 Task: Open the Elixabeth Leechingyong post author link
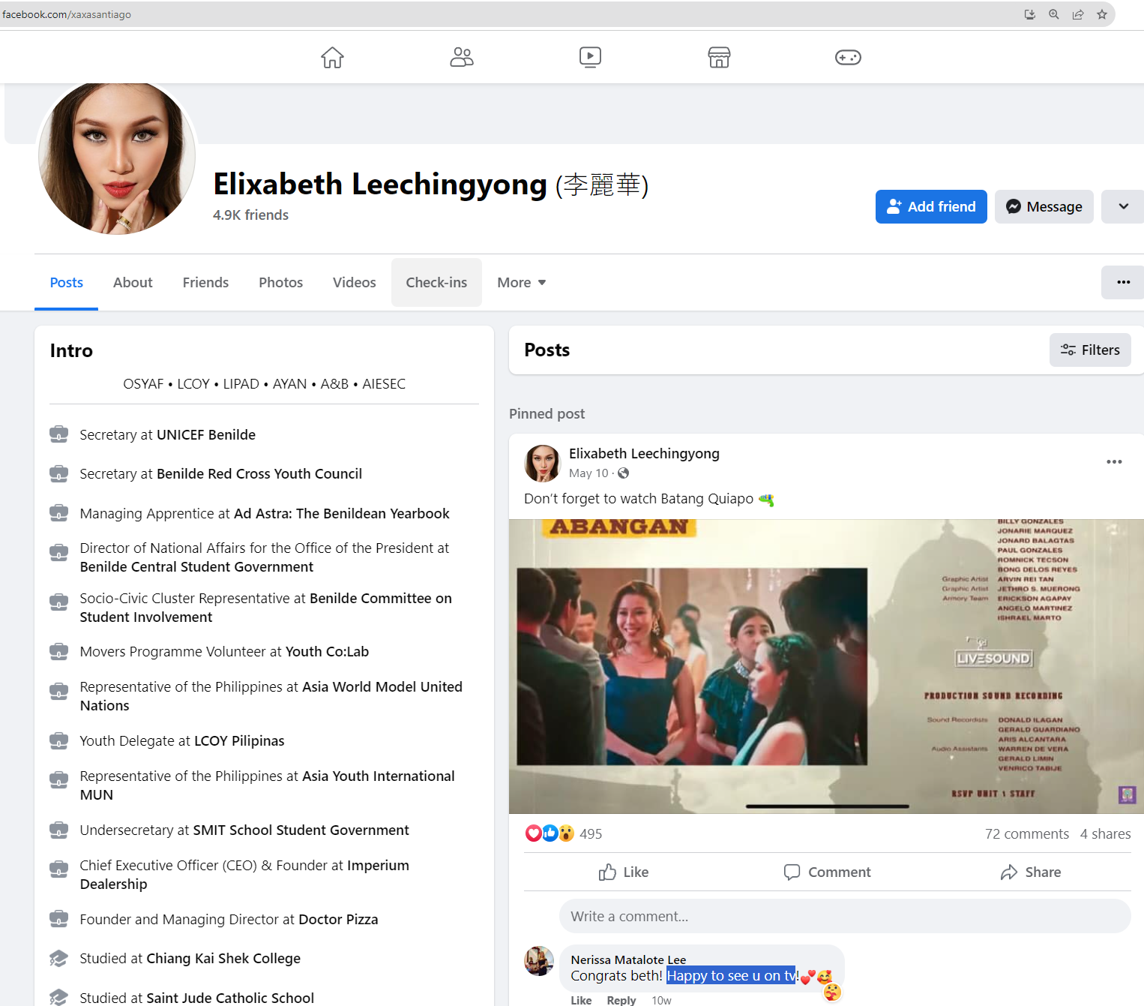[644, 453]
